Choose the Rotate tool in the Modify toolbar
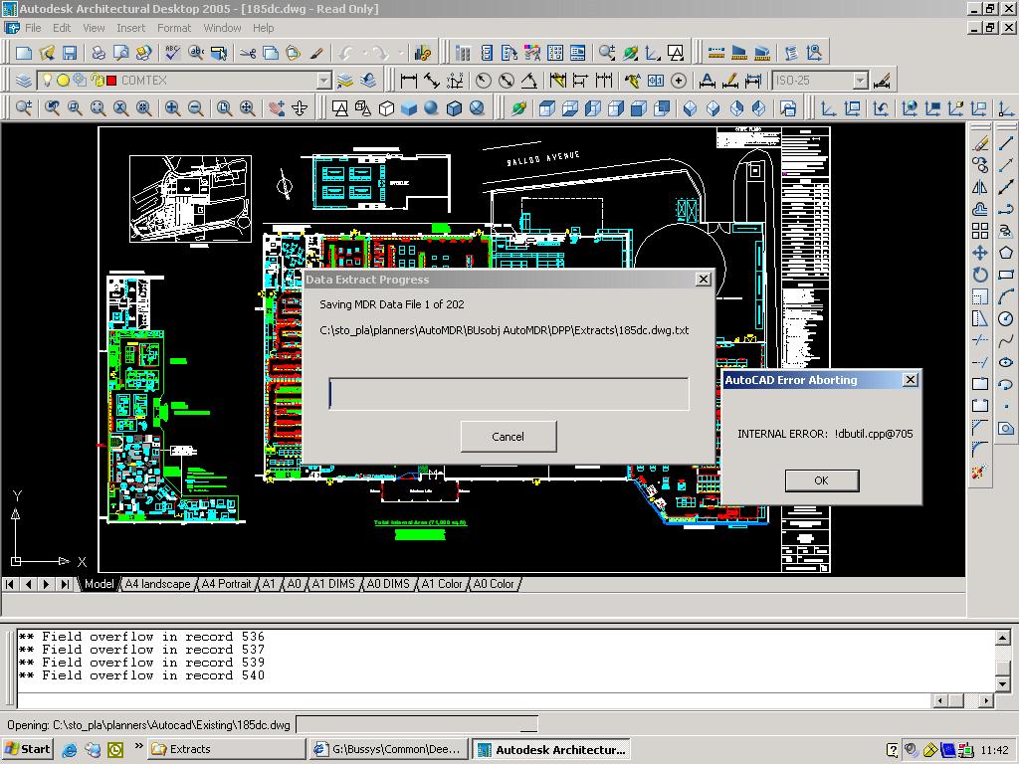The width and height of the screenshot is (1019, 764). click(980, 275)
